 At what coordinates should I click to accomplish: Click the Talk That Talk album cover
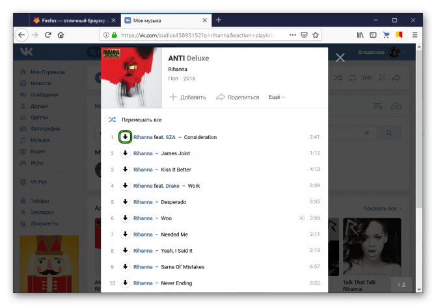click(372, 247)
